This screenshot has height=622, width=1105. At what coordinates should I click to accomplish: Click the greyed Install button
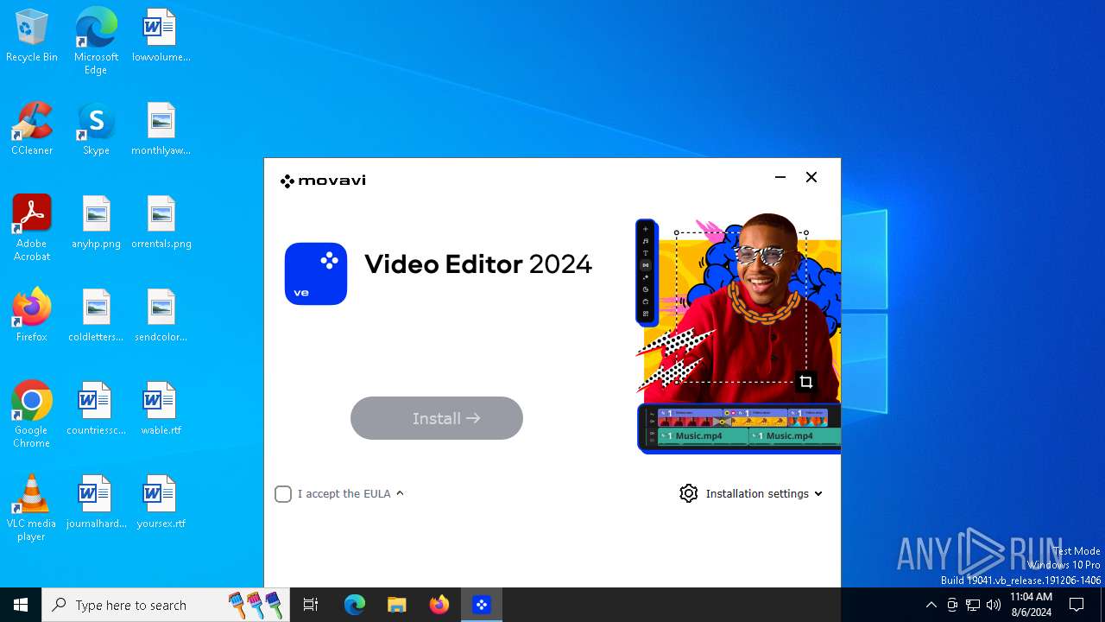pos(437,418)
